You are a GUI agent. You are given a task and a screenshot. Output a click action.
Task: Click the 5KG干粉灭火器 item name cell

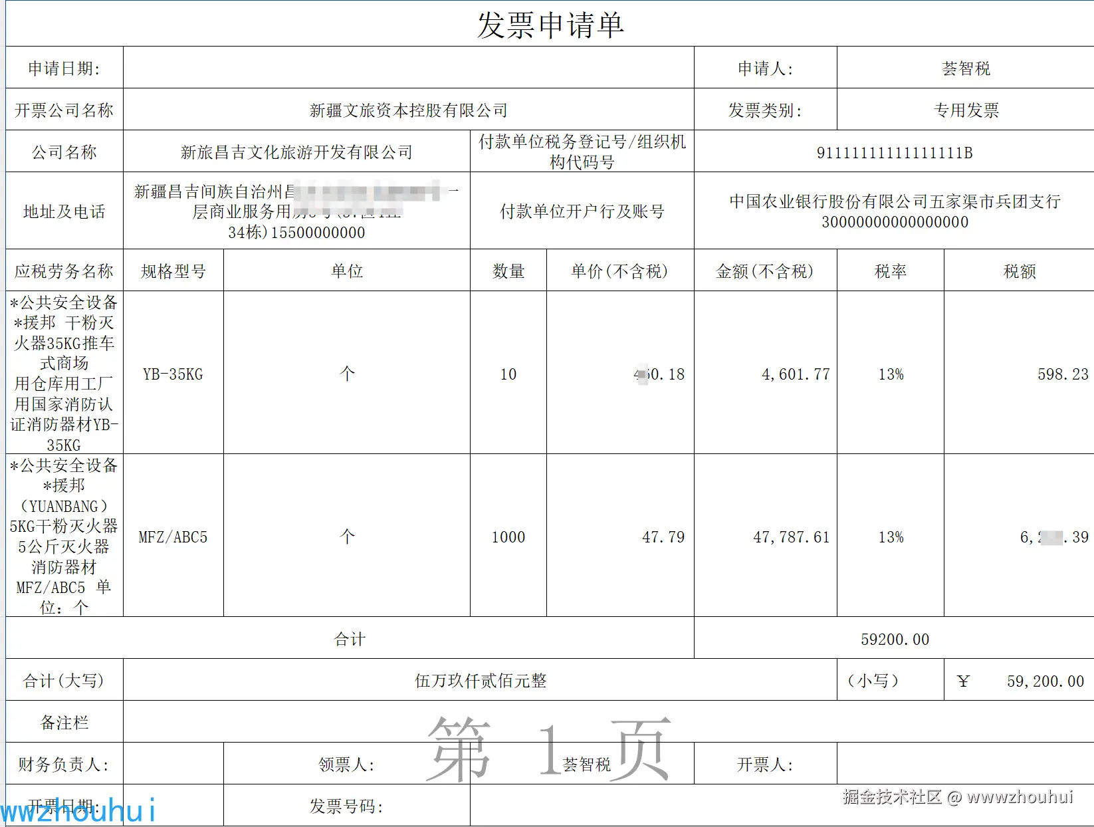tap(64, 536)
